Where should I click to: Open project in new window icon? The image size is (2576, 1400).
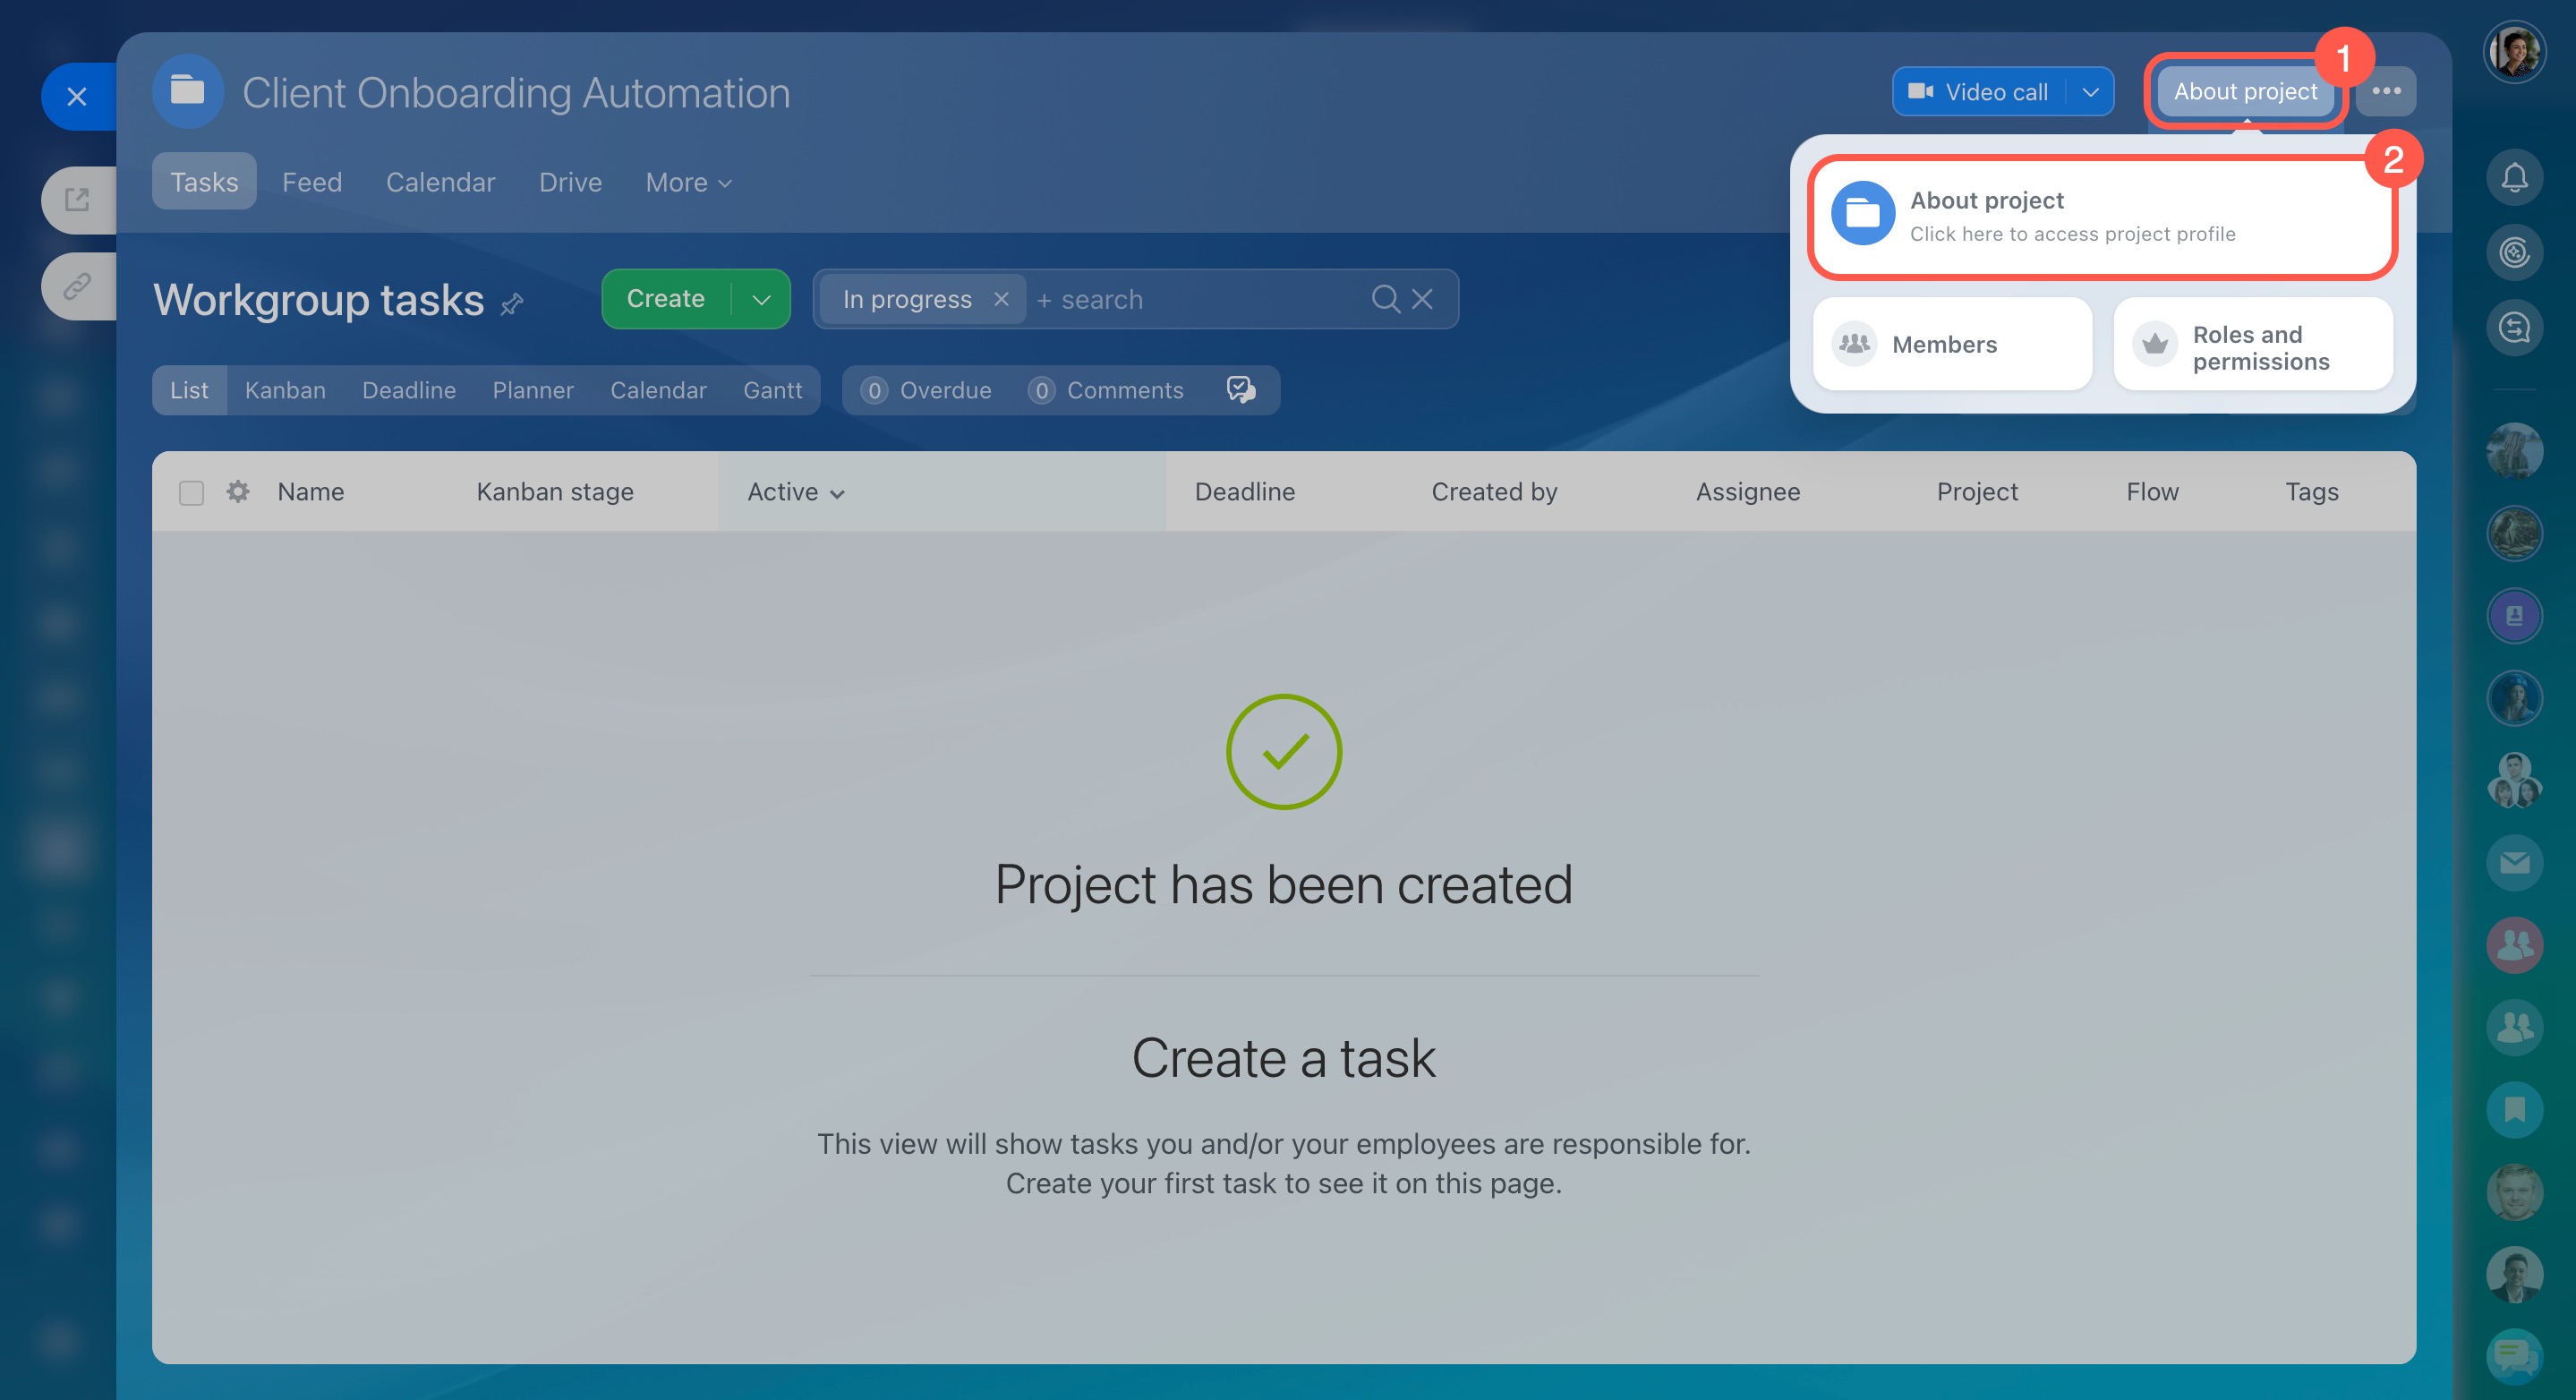click(77, 200)
